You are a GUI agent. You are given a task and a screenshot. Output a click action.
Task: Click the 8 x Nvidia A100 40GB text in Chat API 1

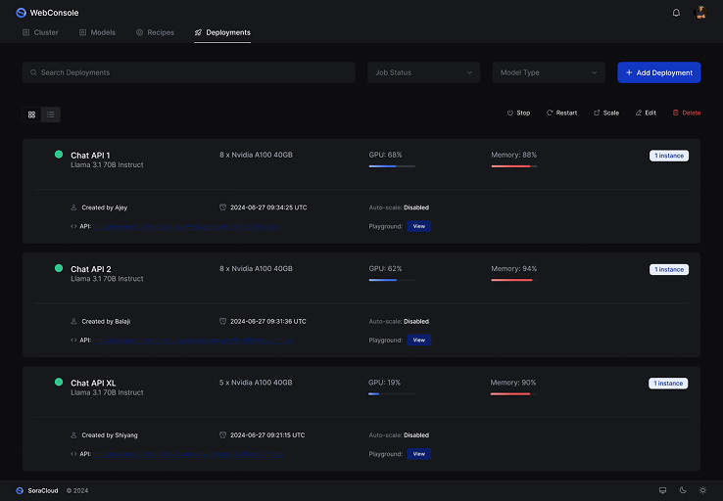pos(256,155)
